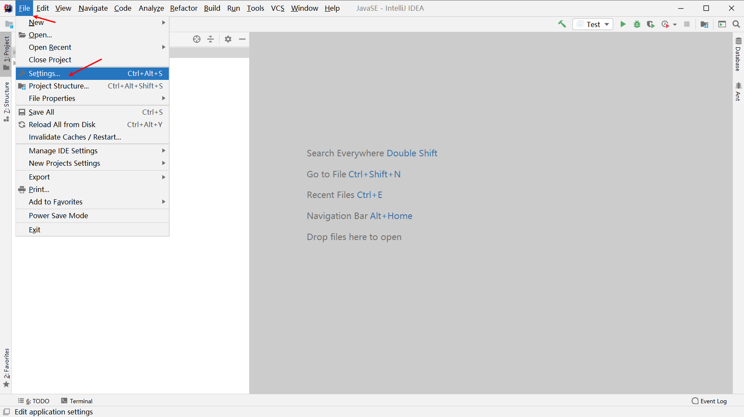Open the Refactor menu
The image size is (744, 417).
[x=184, y=8]
